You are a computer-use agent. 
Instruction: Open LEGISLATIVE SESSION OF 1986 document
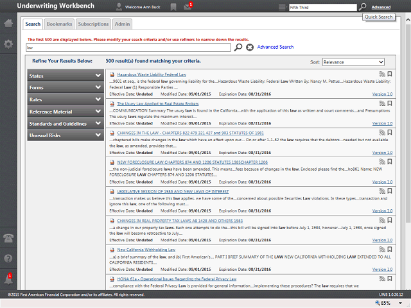click(x=173, y=191)
